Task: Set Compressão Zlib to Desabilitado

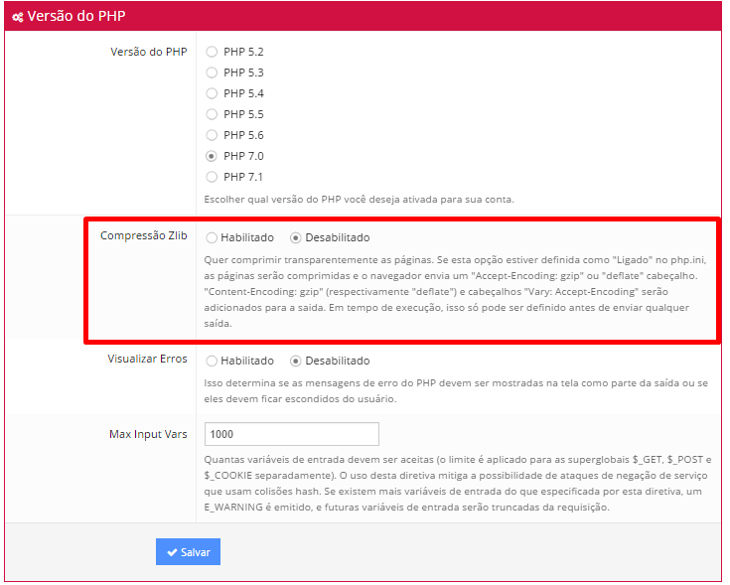Action: (x=296, y=238)
